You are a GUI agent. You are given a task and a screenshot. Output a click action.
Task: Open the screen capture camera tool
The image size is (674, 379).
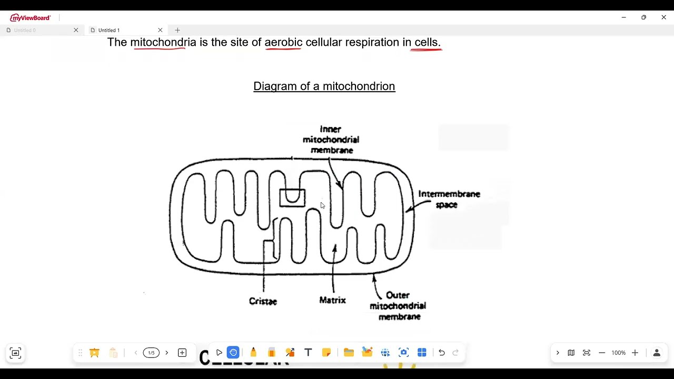coord(404,353)
